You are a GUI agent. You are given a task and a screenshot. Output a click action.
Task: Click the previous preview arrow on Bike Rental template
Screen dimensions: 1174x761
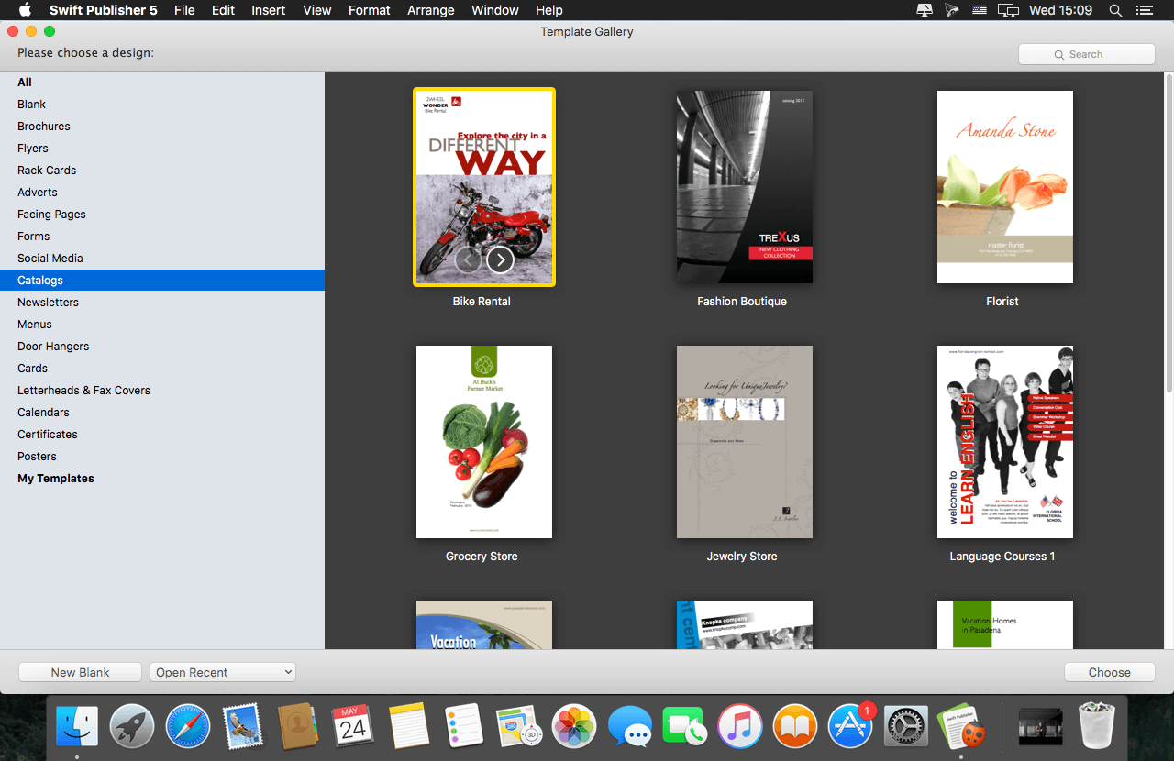(x=468, y=259)
